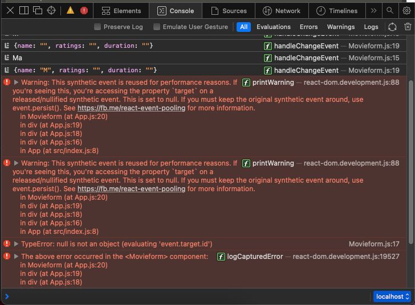Click the function icon beside logCapturedError
The height and width of the screenshot is (305, 415).
coord(221,257)
